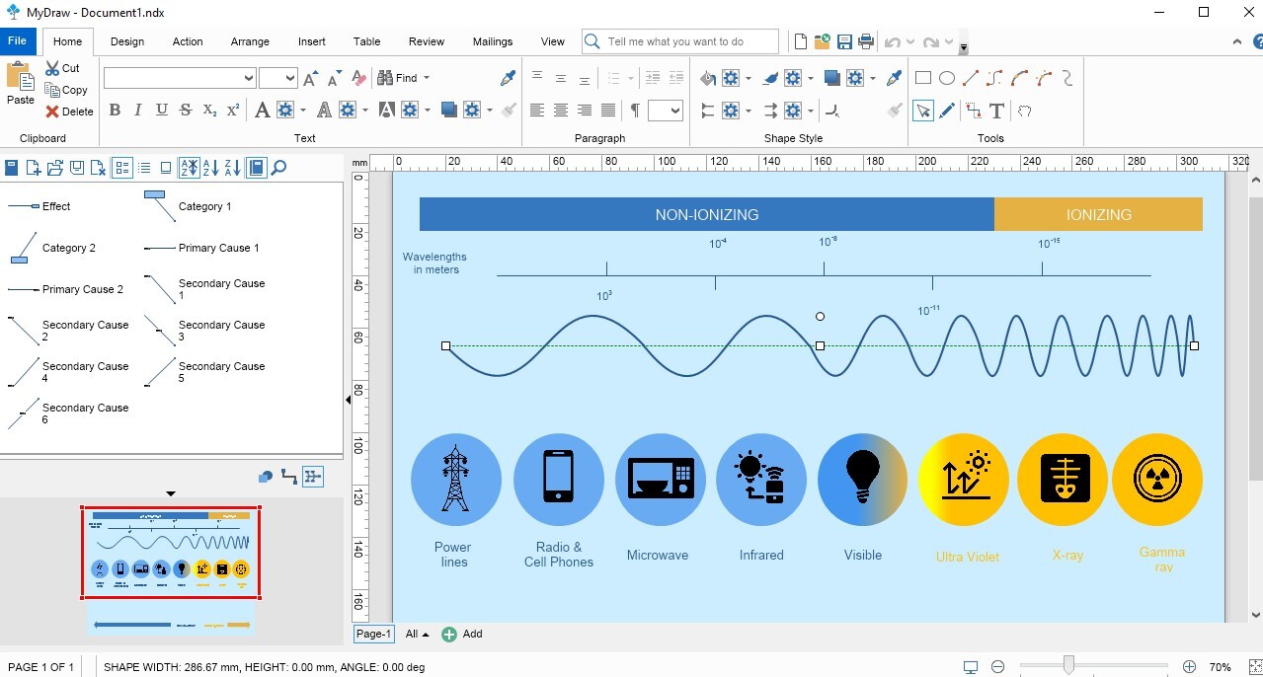Click the Find button

click(x=397, y=78)
